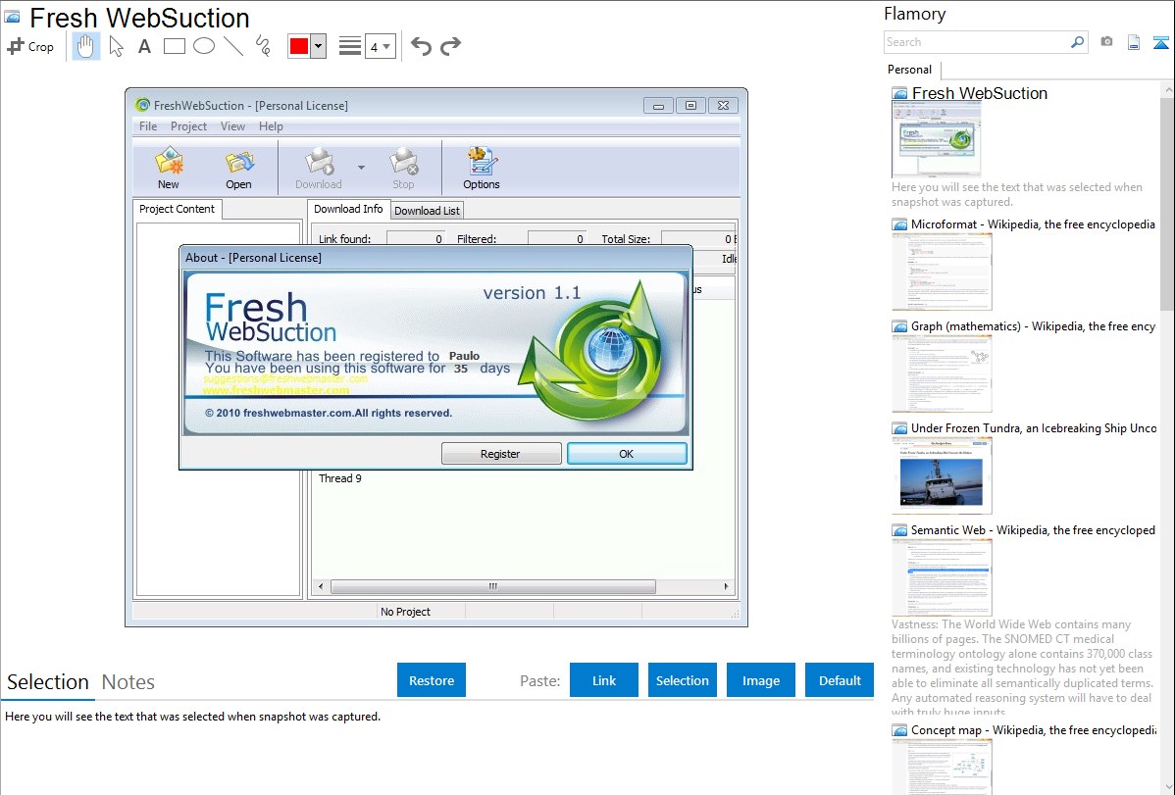Click the Paste Selection button

pyautogui.click(x=682, y=680)
